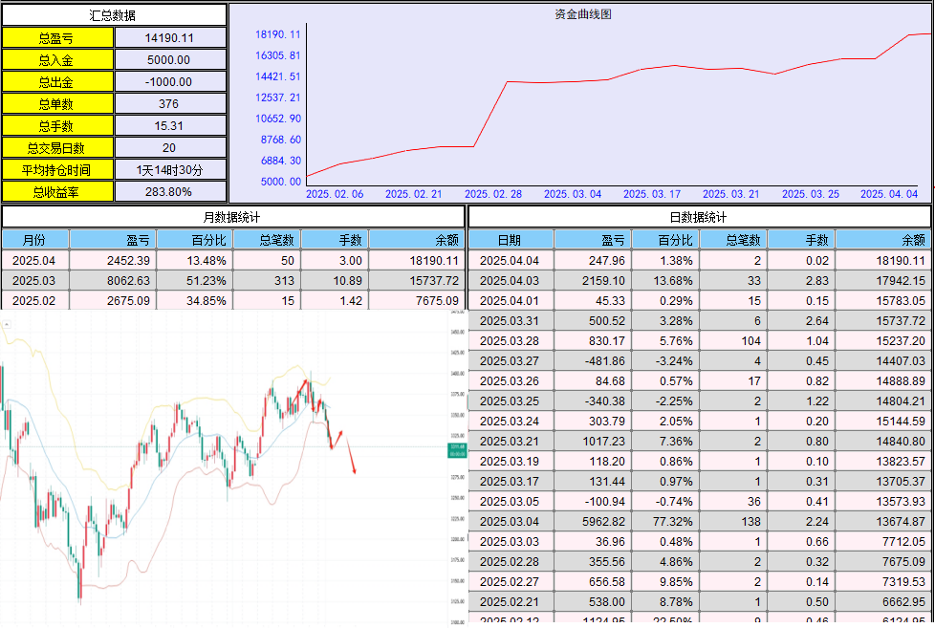Select the 2025.03.04 daily row

click(700, 521)
